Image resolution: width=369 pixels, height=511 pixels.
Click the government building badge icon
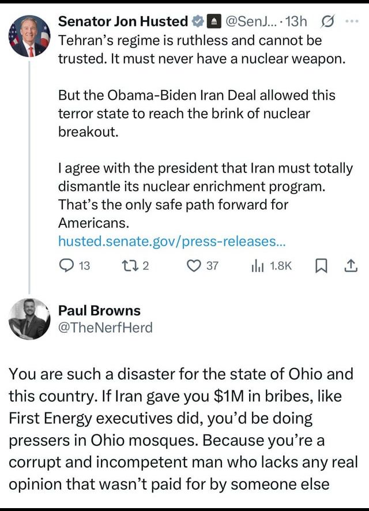212,22
